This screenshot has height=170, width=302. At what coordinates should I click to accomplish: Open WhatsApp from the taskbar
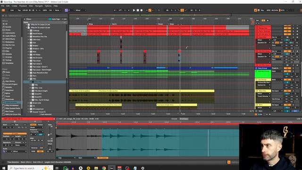tap(66, 168)
